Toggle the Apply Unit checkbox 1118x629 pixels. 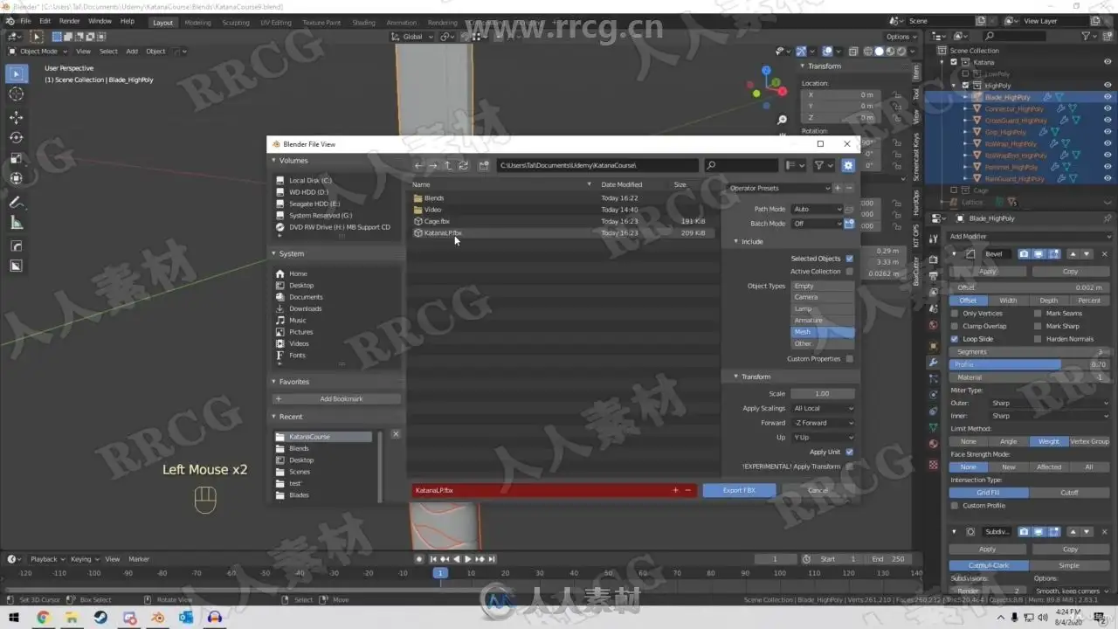tap(849, 453)
